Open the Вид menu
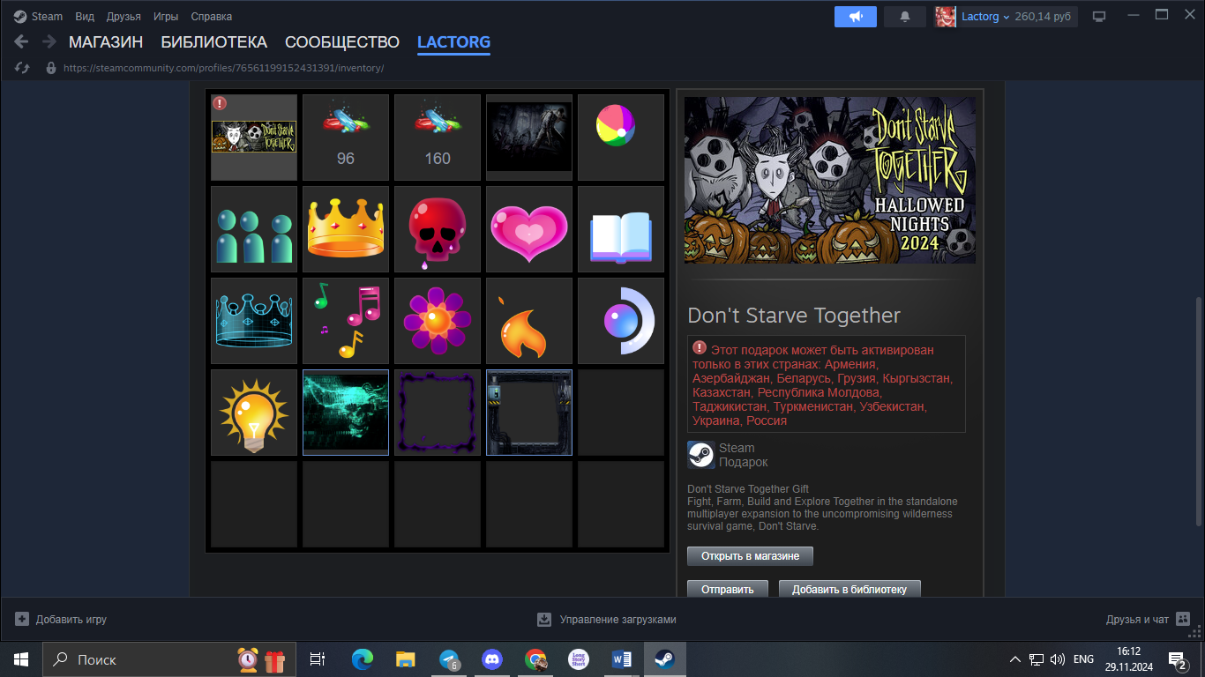The width and height of the screenshot is (1205, 677). tap(85, 17)
